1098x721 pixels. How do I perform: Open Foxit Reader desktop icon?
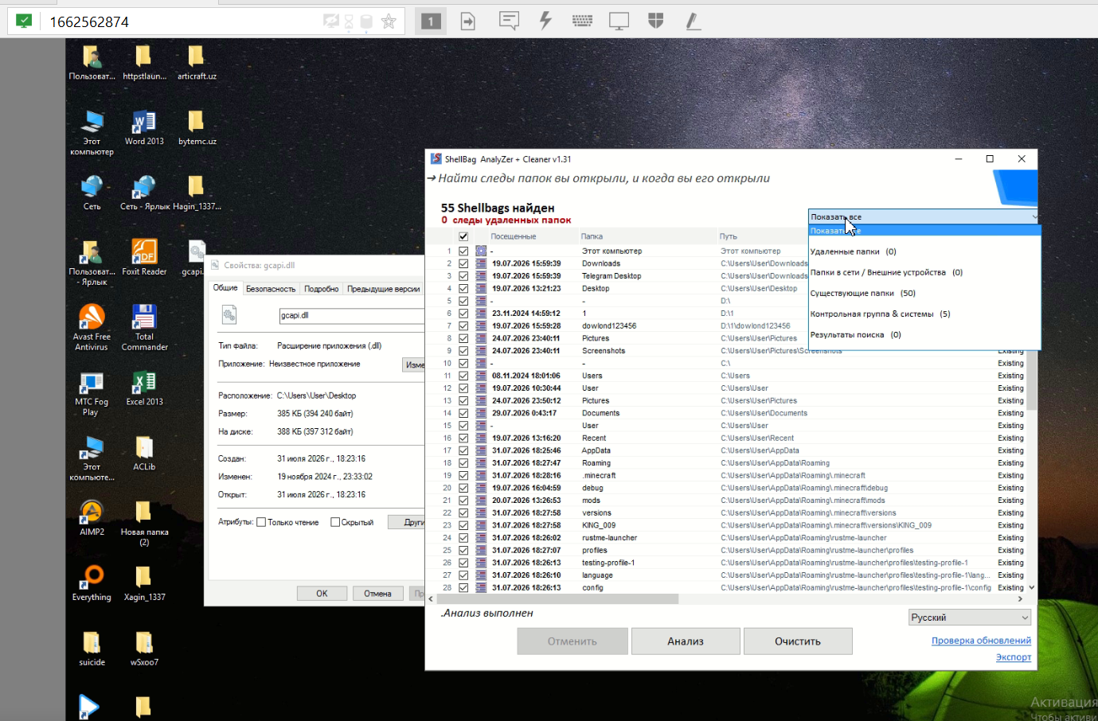144,258
